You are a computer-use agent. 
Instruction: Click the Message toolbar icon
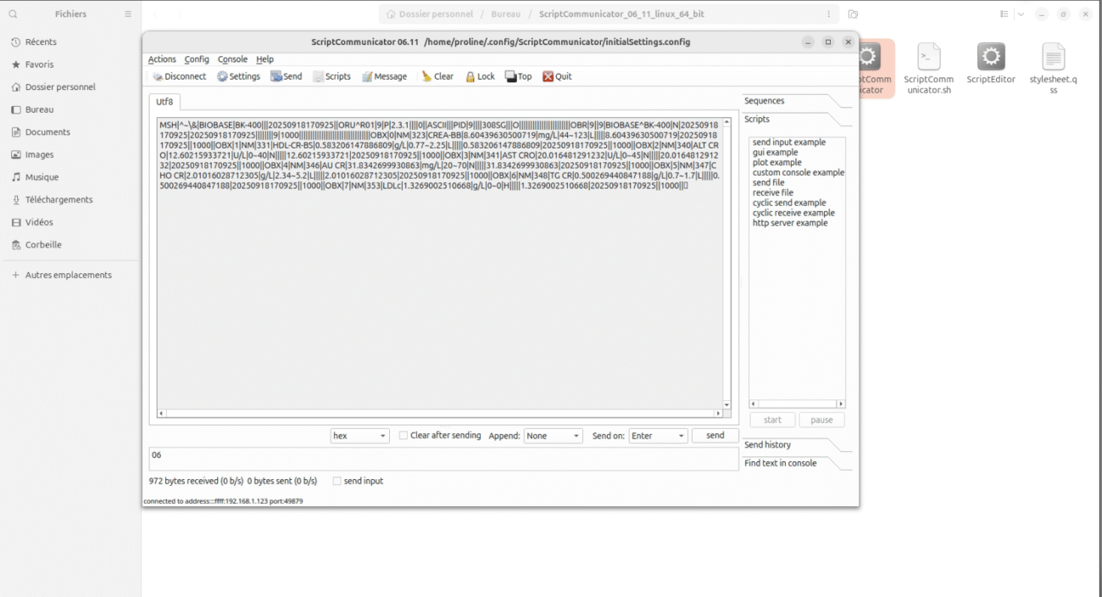point(384,76)
